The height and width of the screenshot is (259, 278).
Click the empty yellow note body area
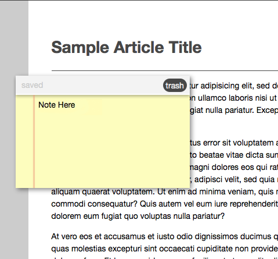(112, 147)
